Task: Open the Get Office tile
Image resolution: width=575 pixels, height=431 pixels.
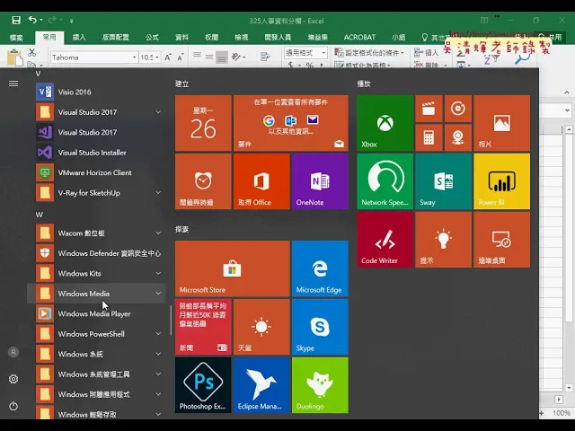Action: click(x=261, y=181)
